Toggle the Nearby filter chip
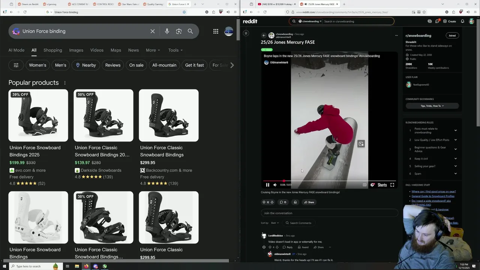The image size is (480, 270). [86, 65]
